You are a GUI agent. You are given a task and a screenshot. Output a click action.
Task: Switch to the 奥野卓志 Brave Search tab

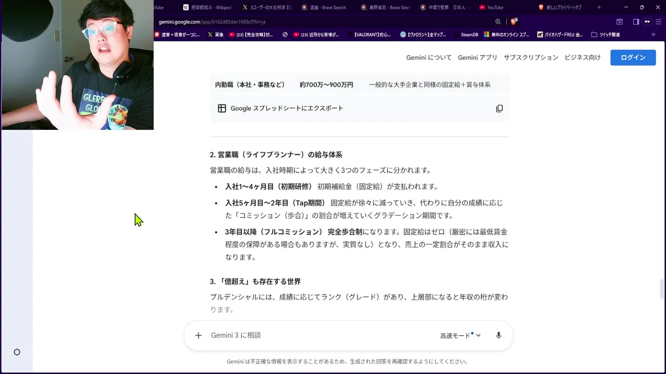coord(387,7)
